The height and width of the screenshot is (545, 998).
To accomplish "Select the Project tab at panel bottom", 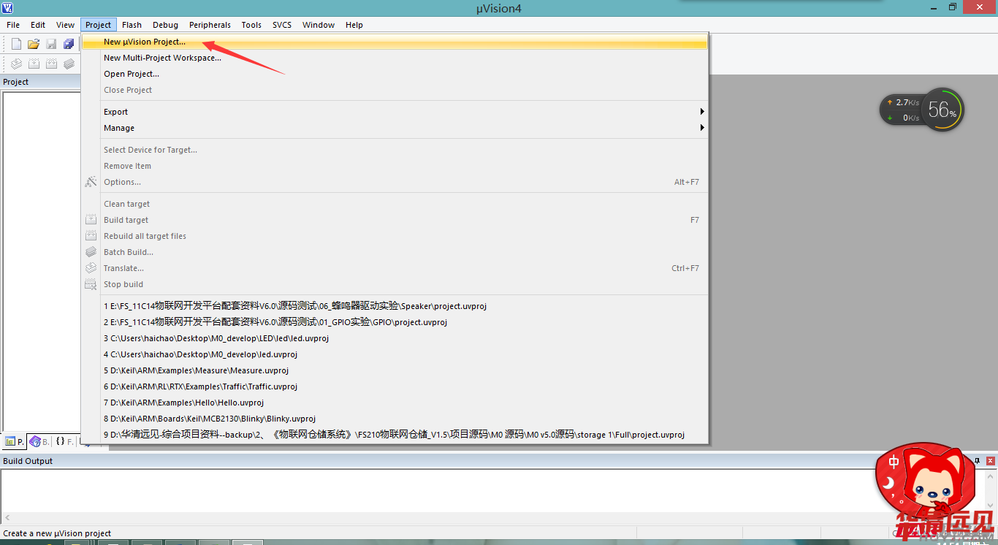I will [14, 441].
